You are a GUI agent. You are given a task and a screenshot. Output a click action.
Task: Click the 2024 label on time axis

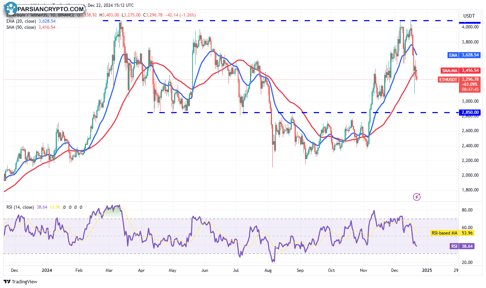pos(47,270)
